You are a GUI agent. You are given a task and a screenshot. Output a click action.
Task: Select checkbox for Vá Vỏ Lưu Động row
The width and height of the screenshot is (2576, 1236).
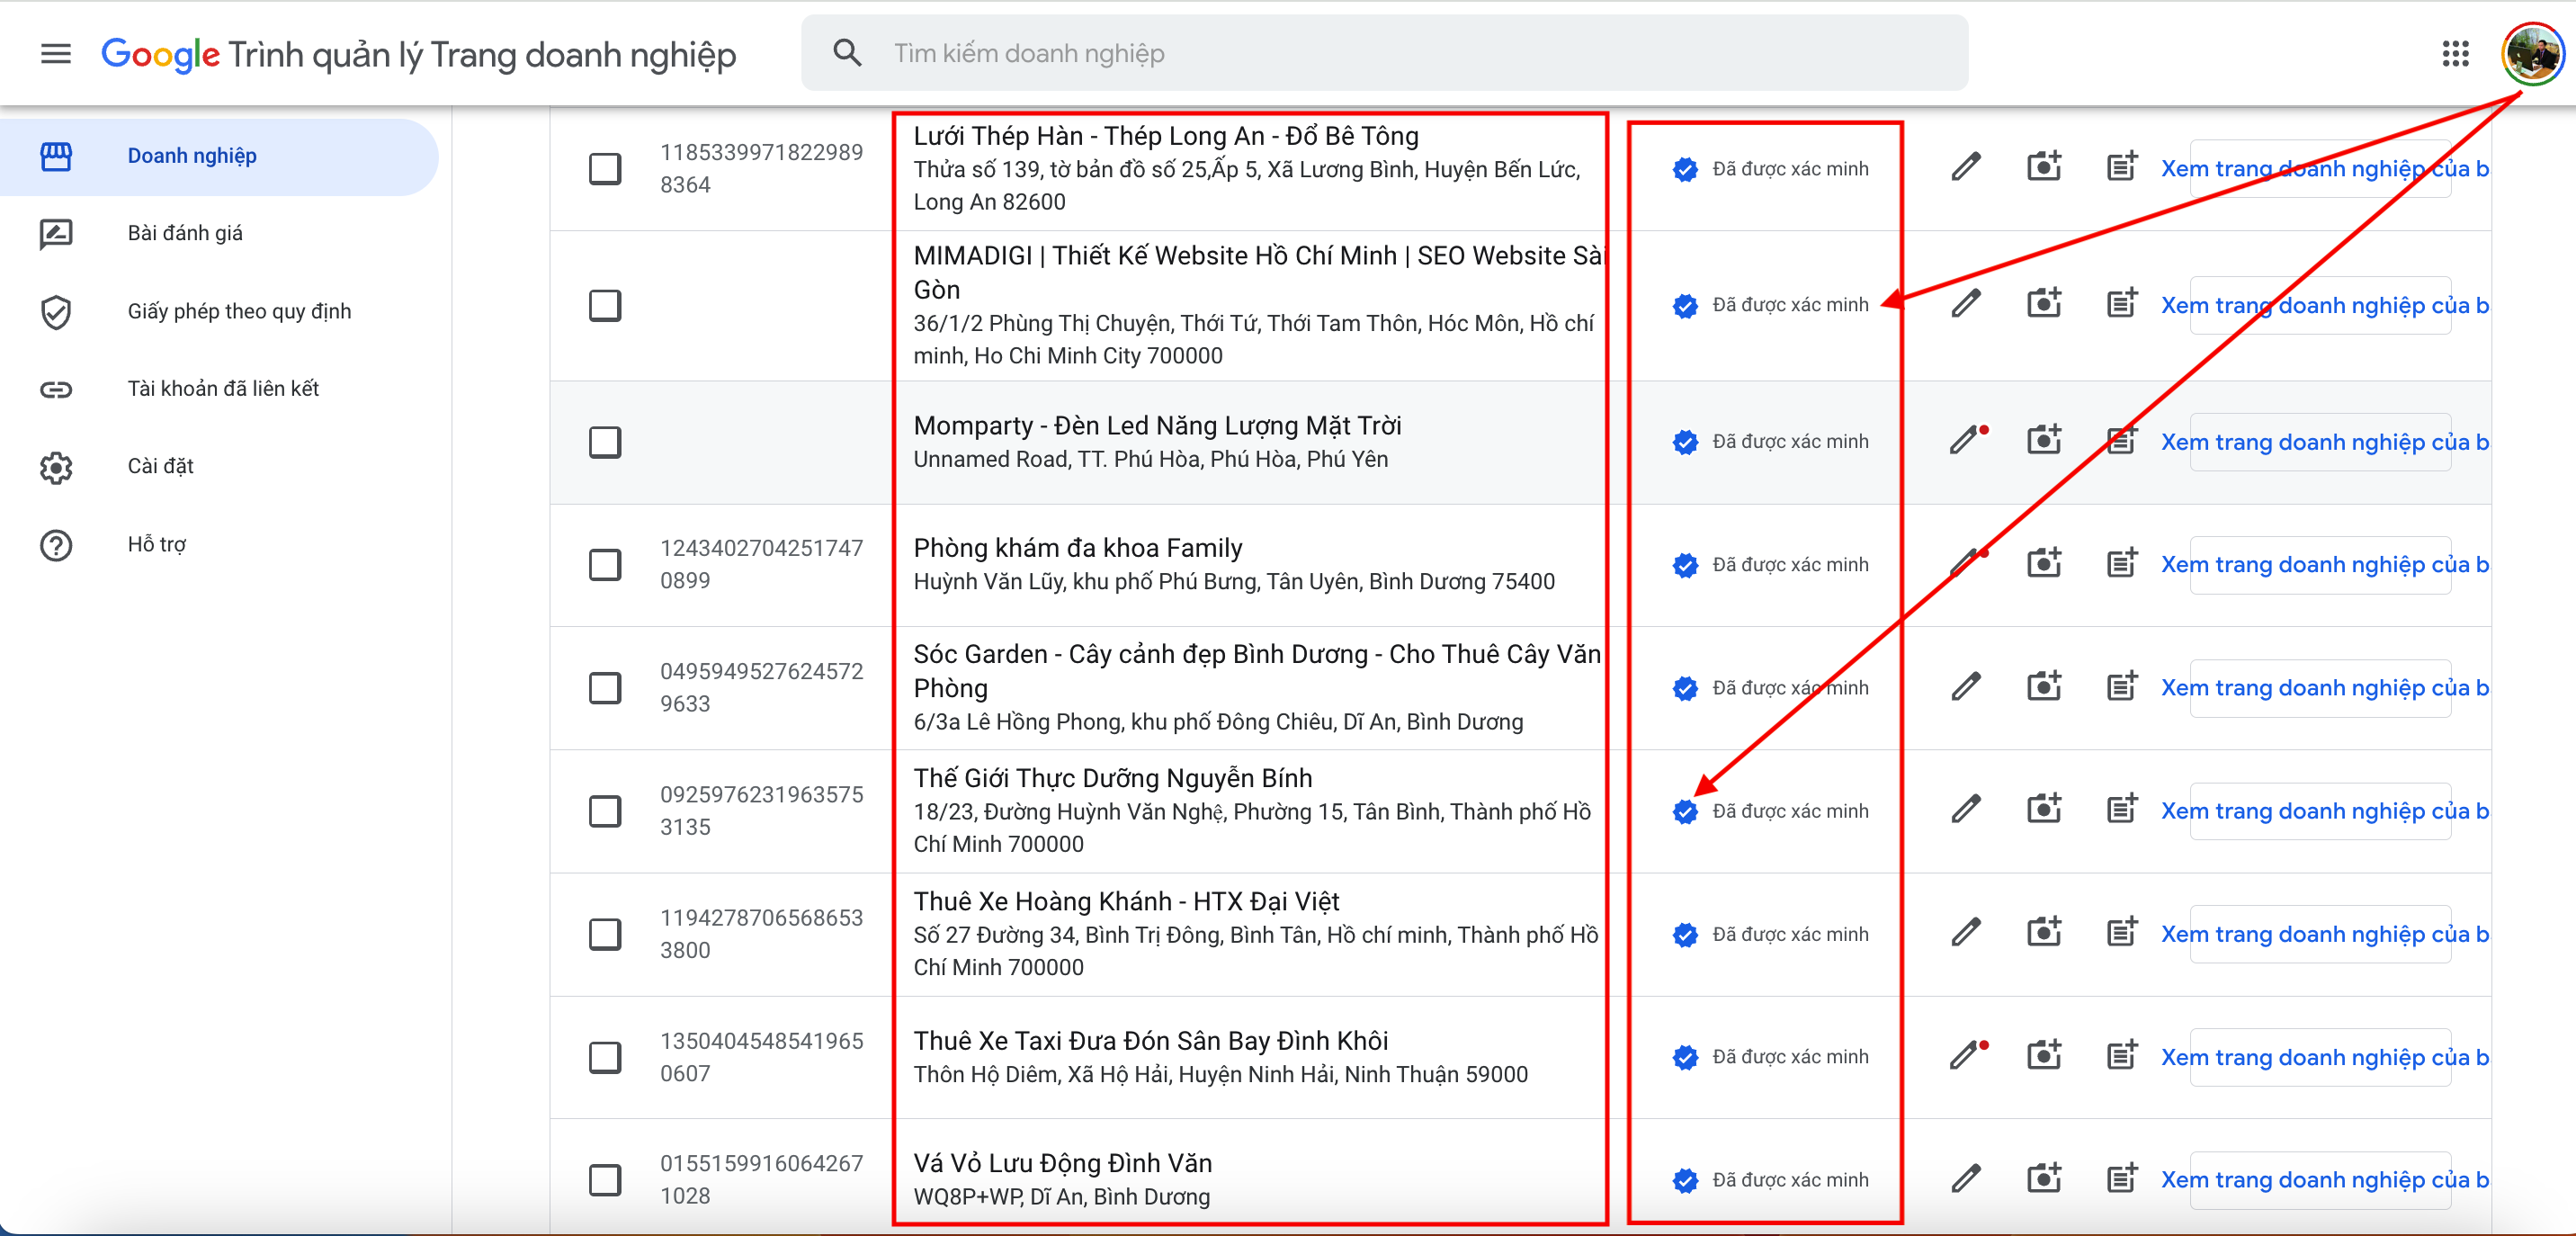[x=604, y=1180]
